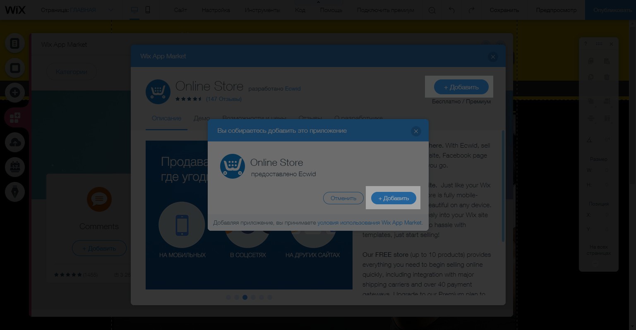Click the trash delete icon in toolbar panel

[x=607, y=77]
